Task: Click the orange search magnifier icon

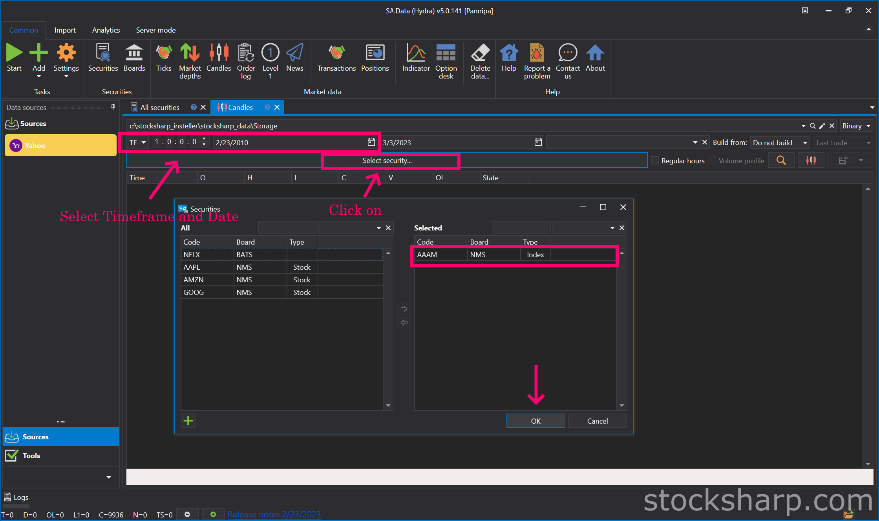Action: tap(781, 161)
